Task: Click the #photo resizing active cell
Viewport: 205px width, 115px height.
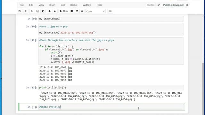Action: click(x=111, y=107)
